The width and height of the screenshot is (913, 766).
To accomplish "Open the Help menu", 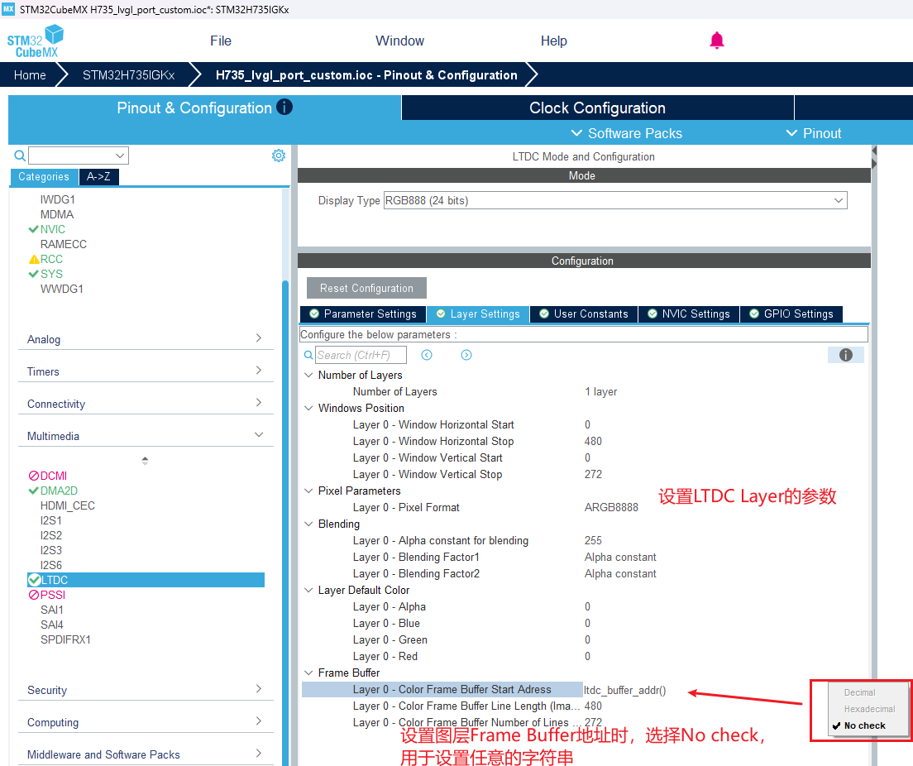I will pos(554,41).
